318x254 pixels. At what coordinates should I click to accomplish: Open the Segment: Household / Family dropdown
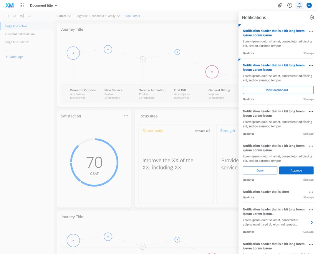pyautogui.click(x=97, y=16)
